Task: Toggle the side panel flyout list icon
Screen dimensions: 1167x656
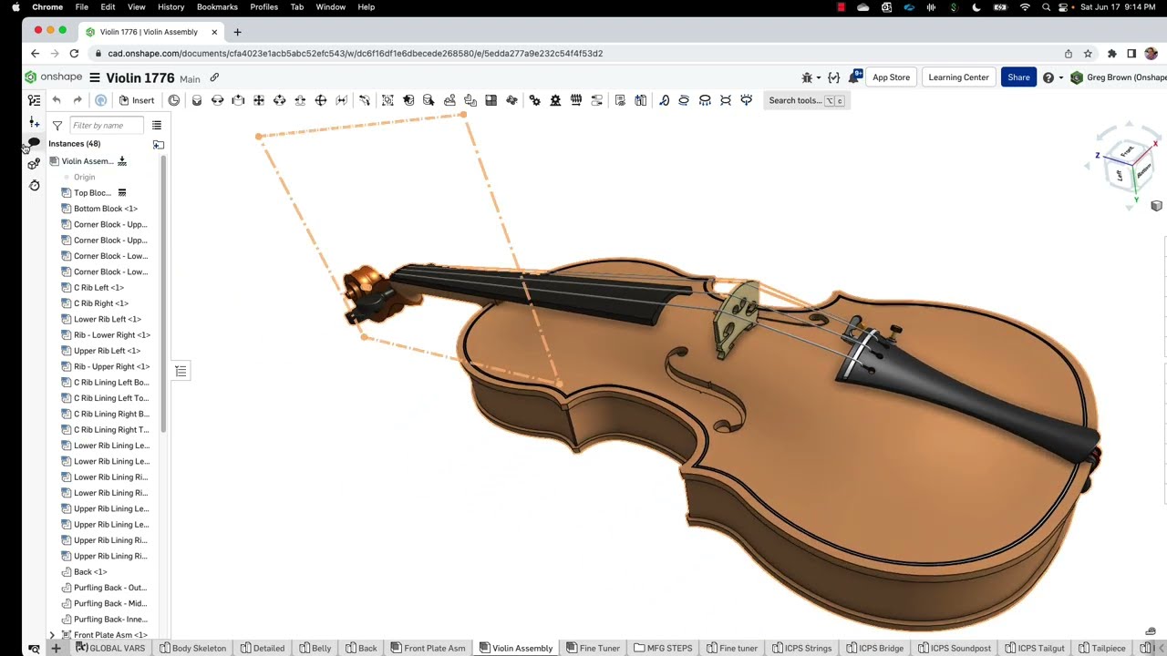Action: coord(181,371)
